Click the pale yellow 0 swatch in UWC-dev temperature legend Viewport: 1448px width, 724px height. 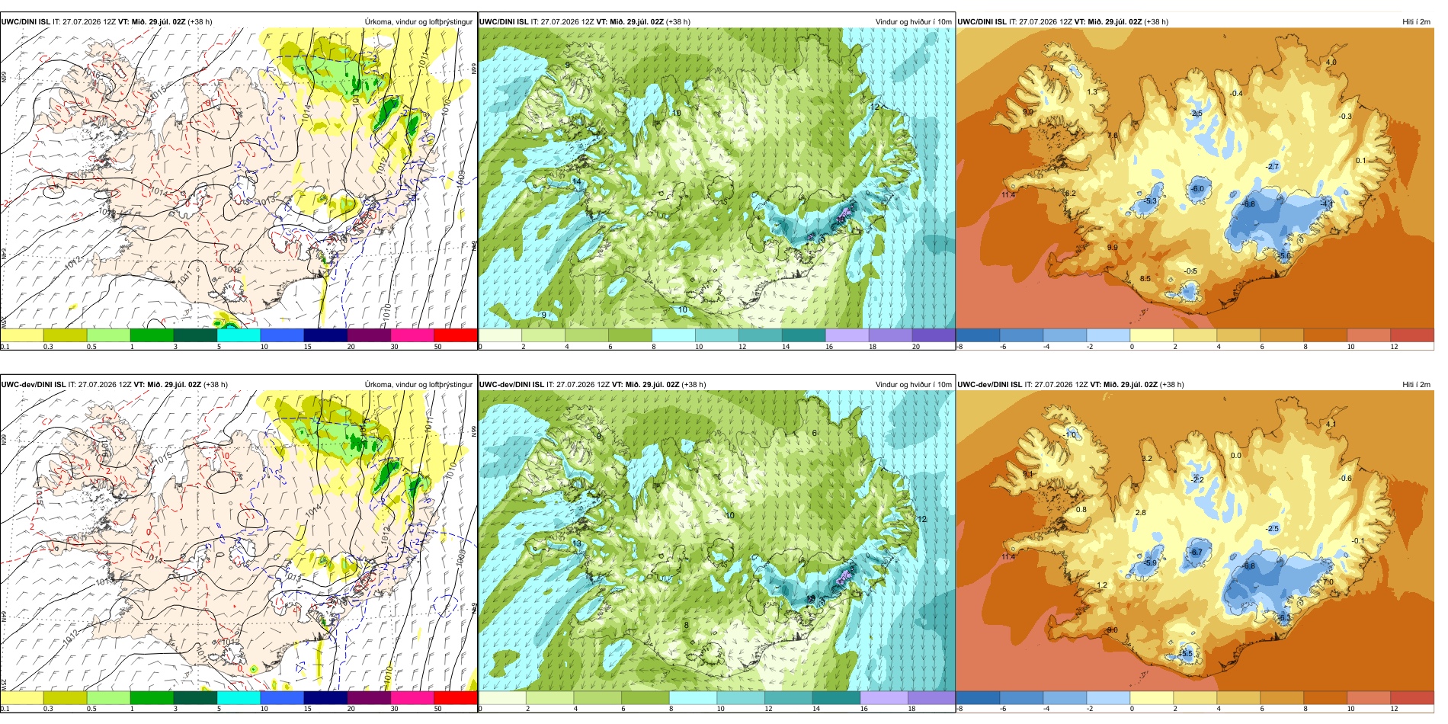click(x=1152, y=697)
